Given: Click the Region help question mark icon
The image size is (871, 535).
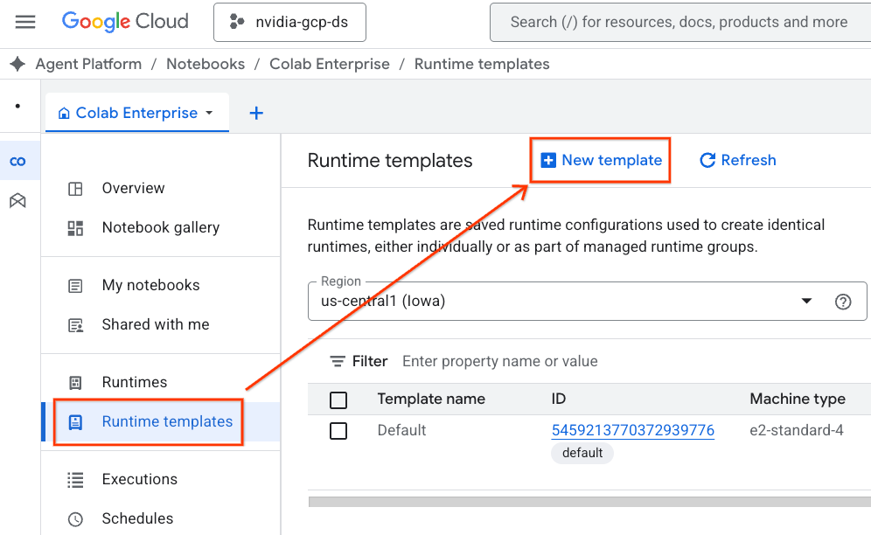Looking at the screenshot, I should coord(843,302).
